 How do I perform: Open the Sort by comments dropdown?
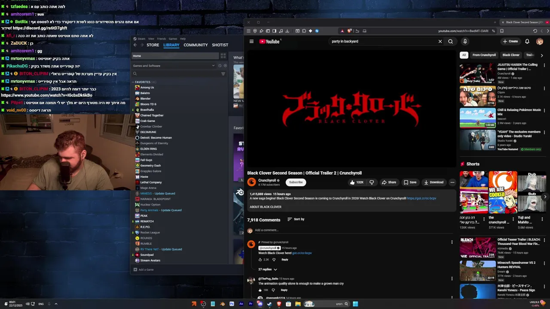tap(296, 219)
